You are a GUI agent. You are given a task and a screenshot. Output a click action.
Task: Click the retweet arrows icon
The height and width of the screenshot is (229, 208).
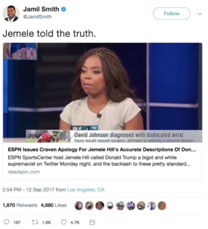point(35,222)
